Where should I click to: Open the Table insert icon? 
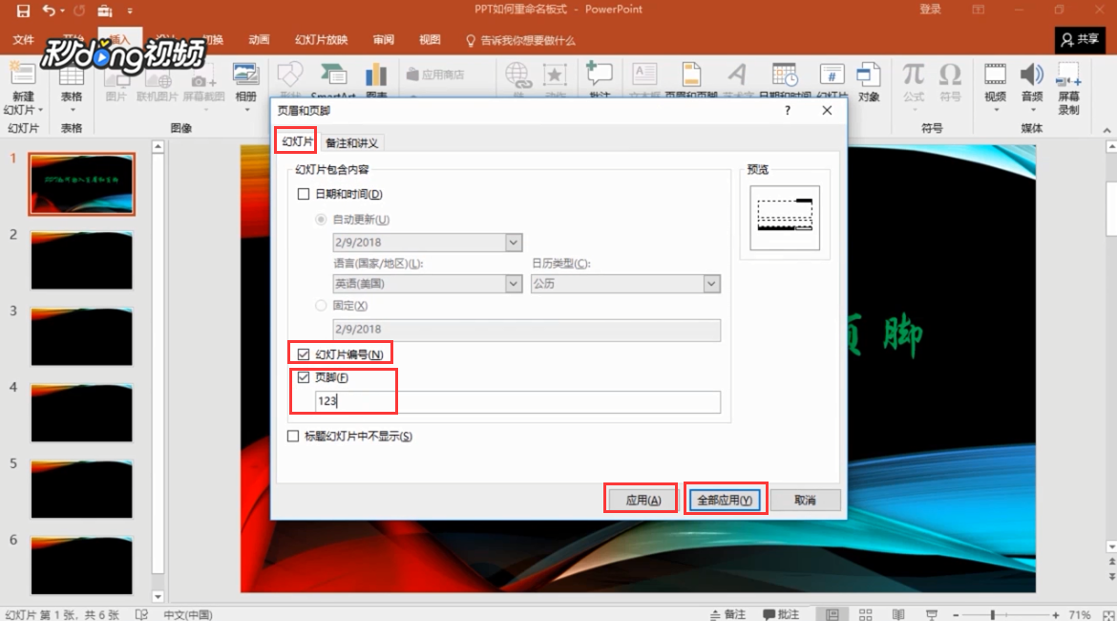click(x=72, y=76)
